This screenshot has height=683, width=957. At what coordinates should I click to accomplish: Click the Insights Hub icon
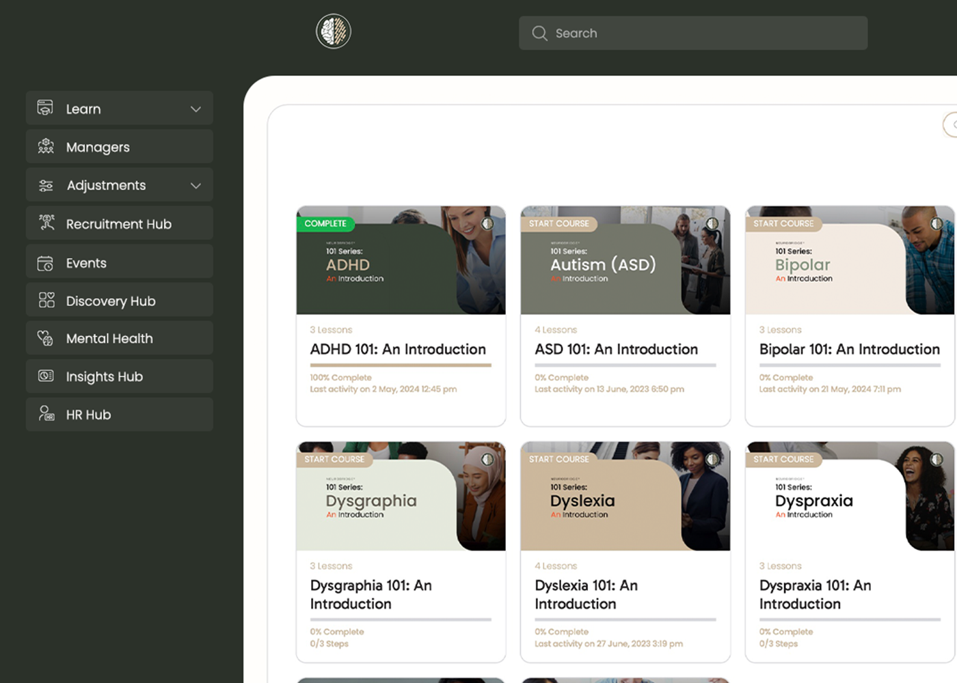tap(45, 376)
